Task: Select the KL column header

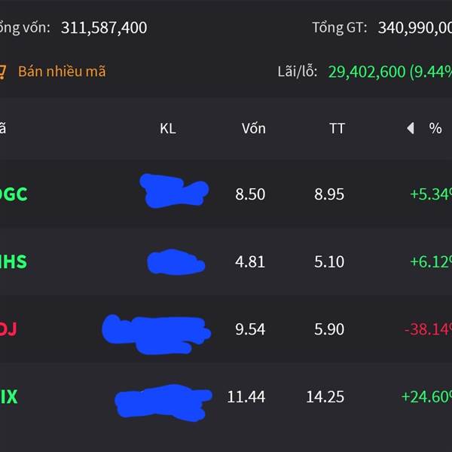Action: click(x=168, y=129)
